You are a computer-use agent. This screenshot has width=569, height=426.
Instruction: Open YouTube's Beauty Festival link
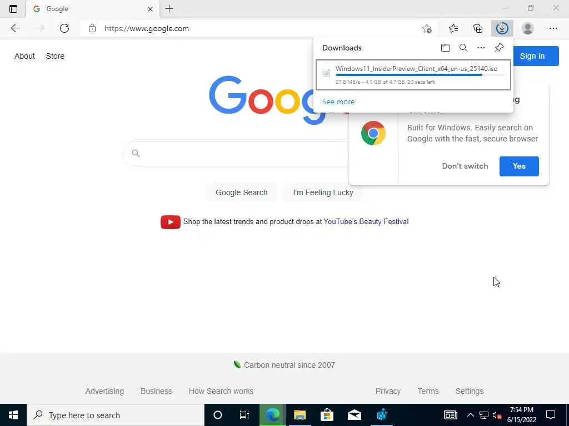point(366,222)
